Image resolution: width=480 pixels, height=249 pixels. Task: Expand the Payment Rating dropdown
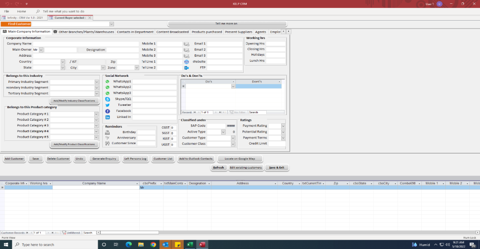tap(283, 126)
